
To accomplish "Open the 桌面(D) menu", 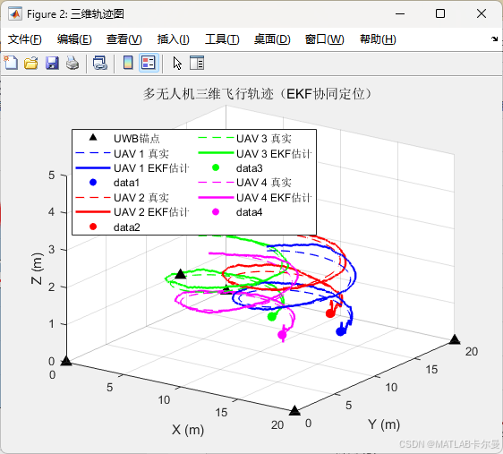I will [x=272, y=39].
